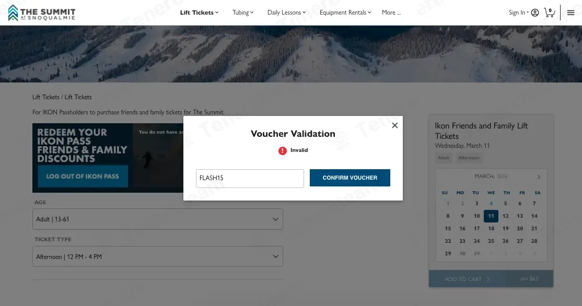Image resolution: width=582 pixels, height=306 pixels.
Task: Select March 25 on the calendar
Action: click(x=491, y=241)
